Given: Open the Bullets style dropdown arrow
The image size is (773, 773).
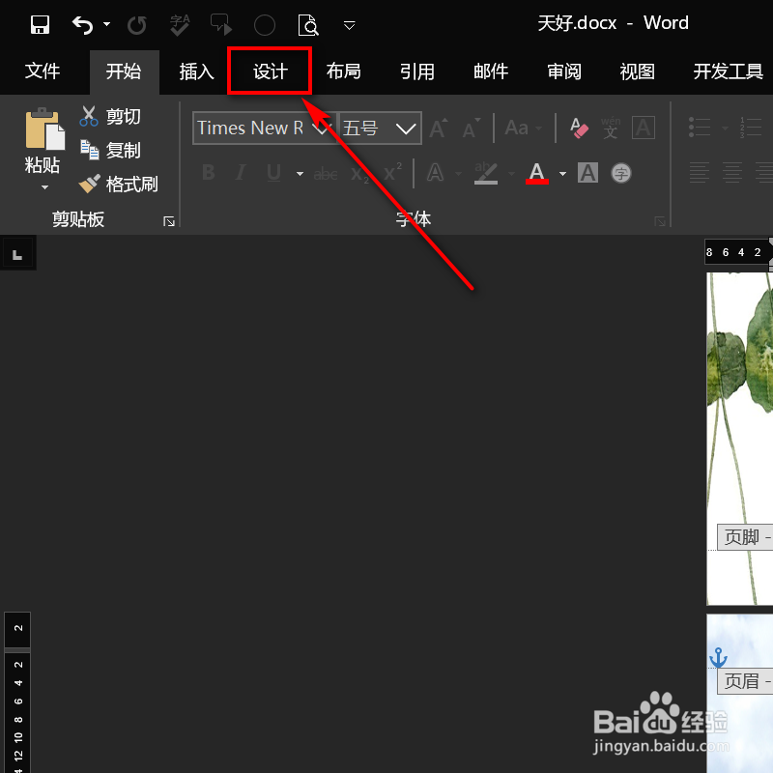Looking at the screenshot, I should [x=725, y=129].
